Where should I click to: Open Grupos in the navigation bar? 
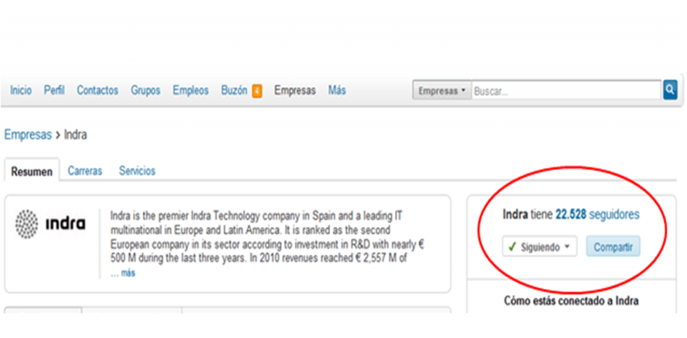pyautogui.click(x=146, y=91)
